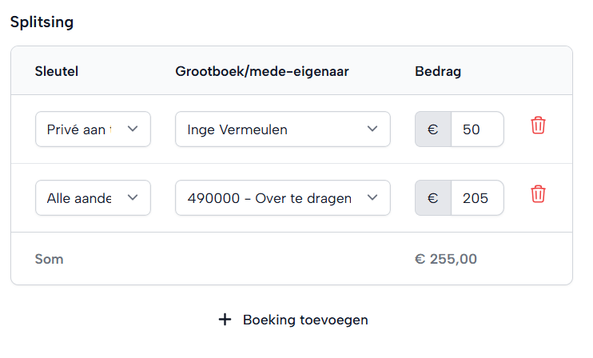The height and width of the screenshot is (358, 593).
Task: Click the Splitsing section heading
Action: (x=42, y=22)
